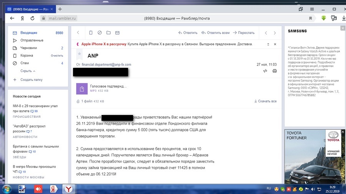This screenshot has height=194, width=346.
Task: Mark the email as unread with the envelope icon
Action: pyautogui.click(x=117, y=33)
